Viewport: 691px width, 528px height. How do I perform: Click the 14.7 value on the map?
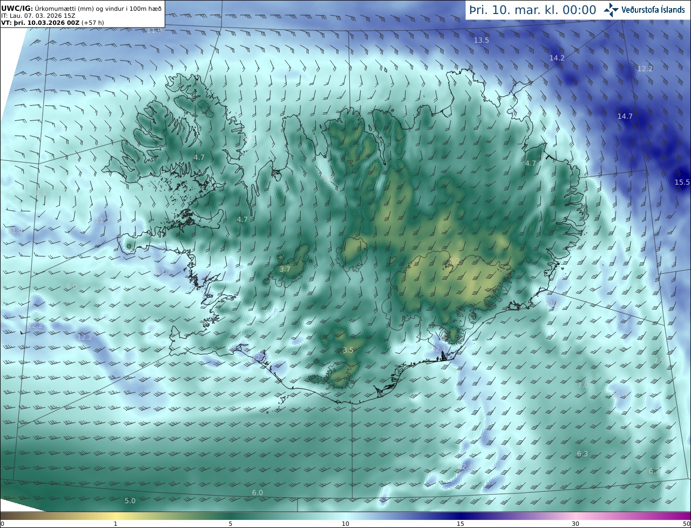[625, 116]
